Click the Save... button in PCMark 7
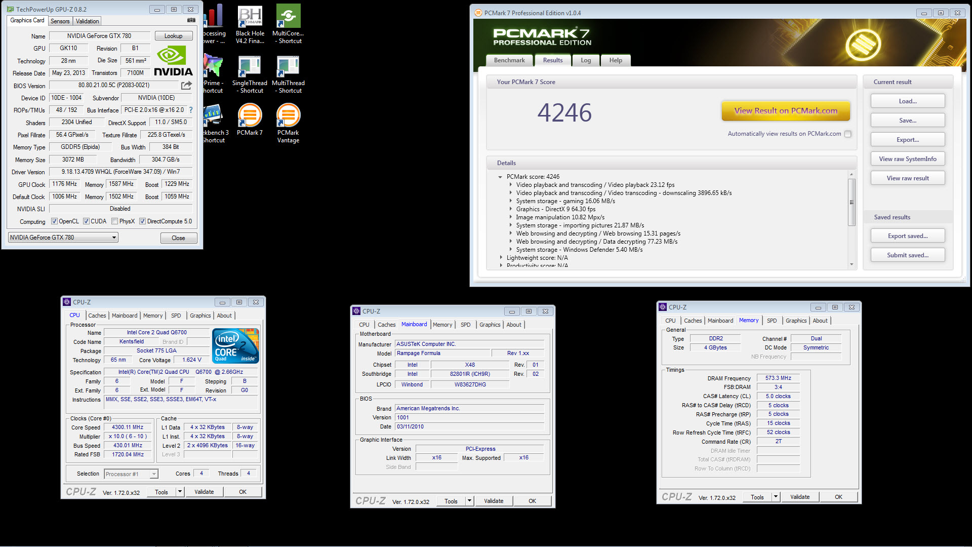 908,121
